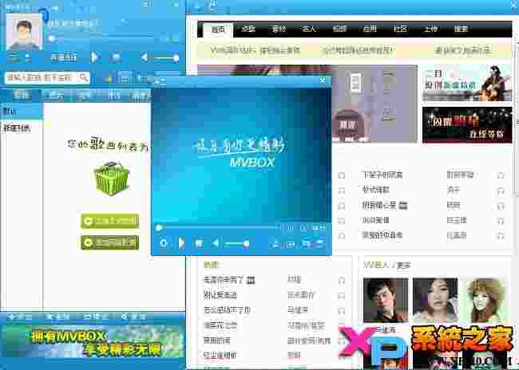The width and height of the screenshot is (519, 370).
Task: Adjust volume slider in the floating video window
Action: click(236, 244)
